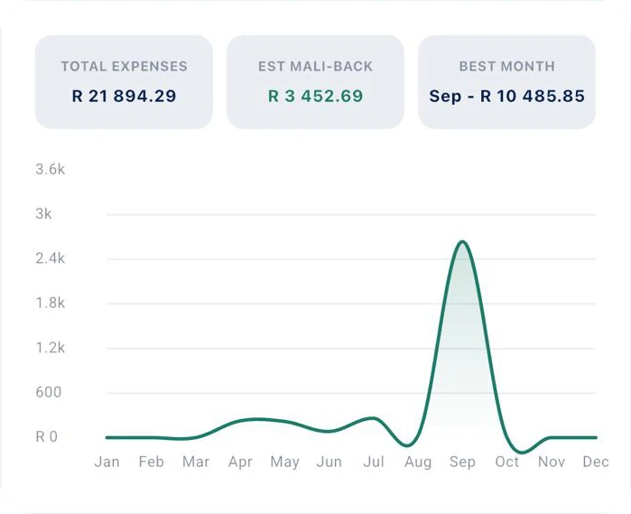The height and width of the screenshot is (514, 631).
Task: Click the 3k y-axis label
Action: click(43, 214)
